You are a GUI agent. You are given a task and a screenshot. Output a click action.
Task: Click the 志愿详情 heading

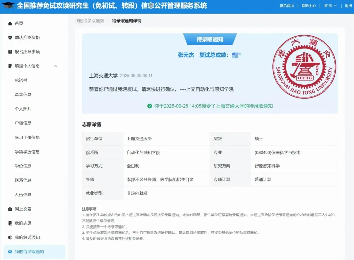(91, 124)
